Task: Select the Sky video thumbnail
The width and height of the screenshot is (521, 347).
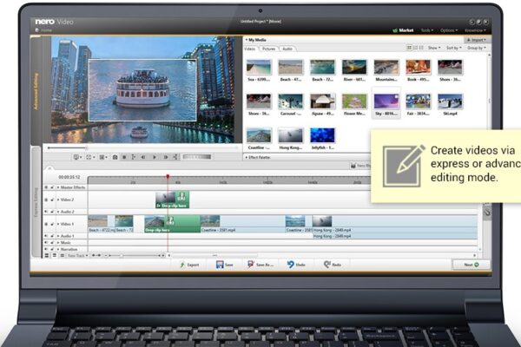Action: 386,101
